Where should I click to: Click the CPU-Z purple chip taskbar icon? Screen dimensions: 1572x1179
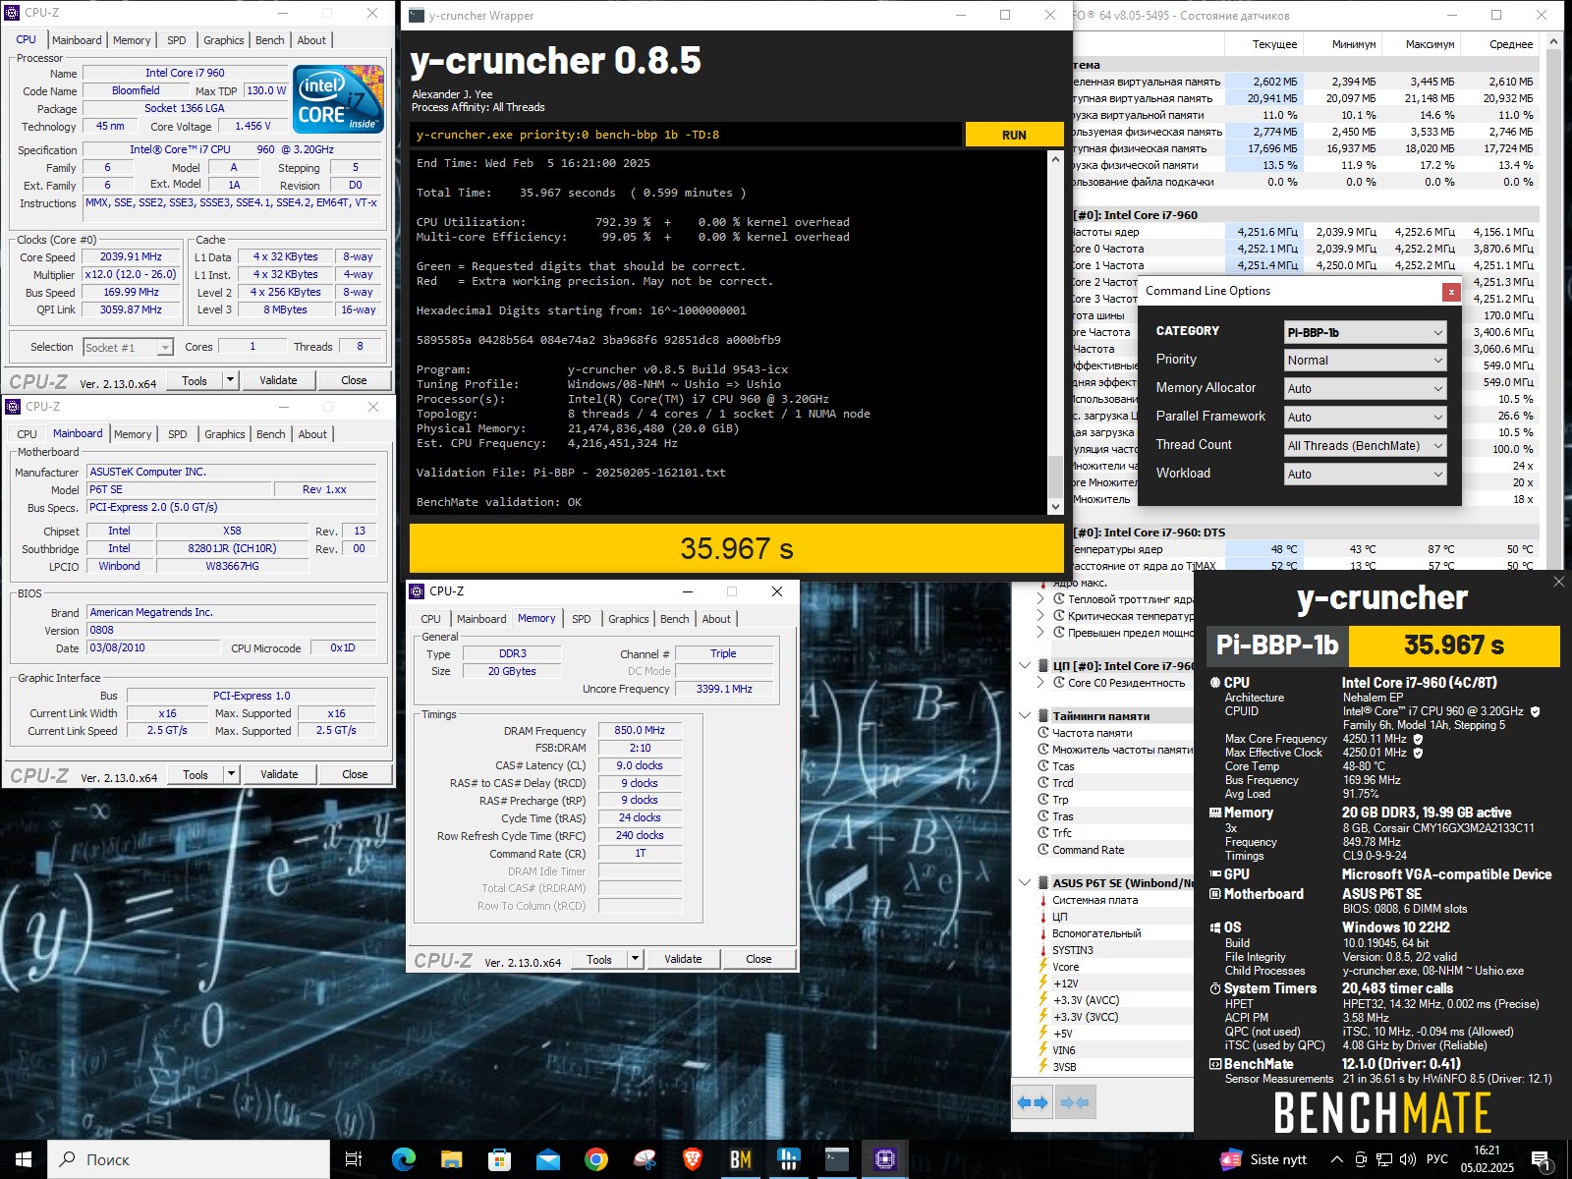(x=884, y=1159)
